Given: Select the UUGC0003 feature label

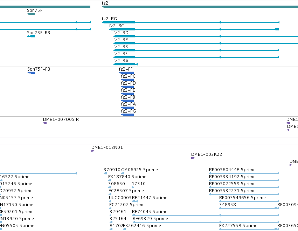Looking at the screenshot, I should 120,198.
